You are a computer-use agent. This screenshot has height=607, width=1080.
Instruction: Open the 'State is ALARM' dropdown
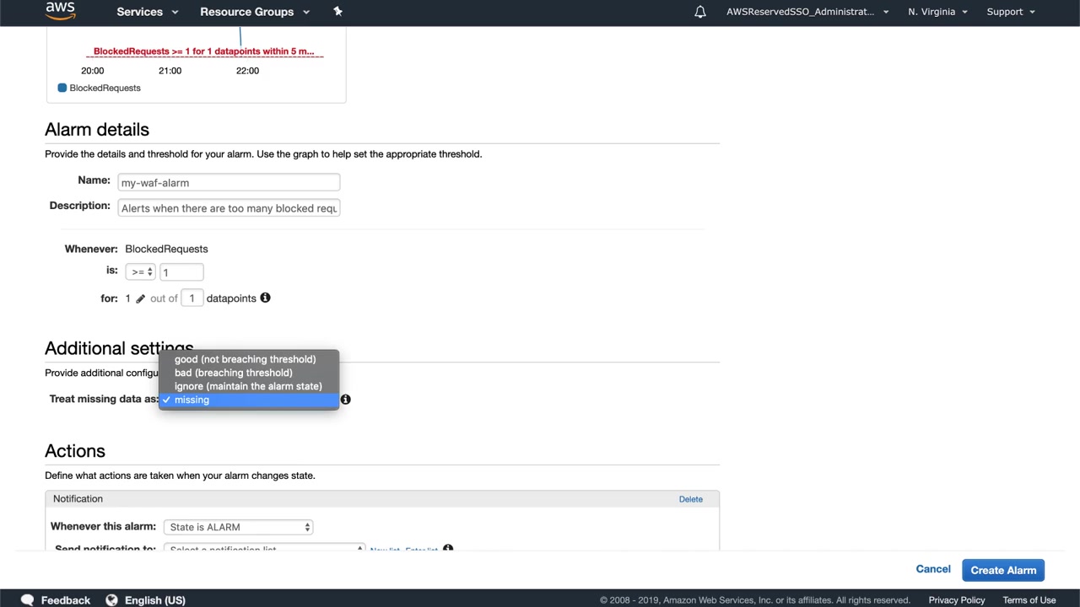(239, 527)
